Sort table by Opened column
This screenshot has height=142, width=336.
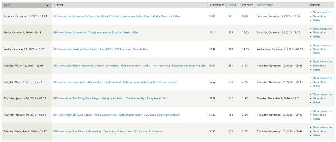pos(233,5)
